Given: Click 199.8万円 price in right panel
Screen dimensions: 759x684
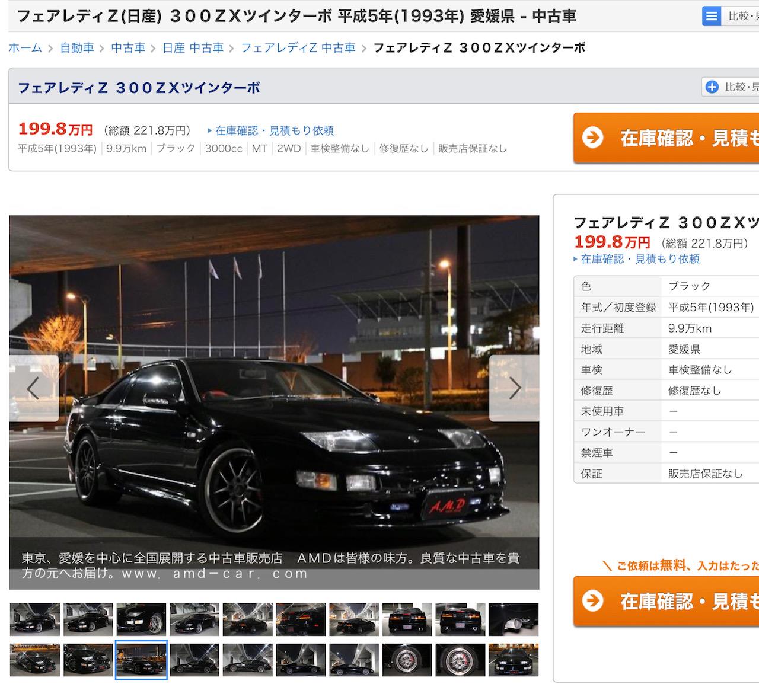Looking at the screenshot, I should (612, 242).
